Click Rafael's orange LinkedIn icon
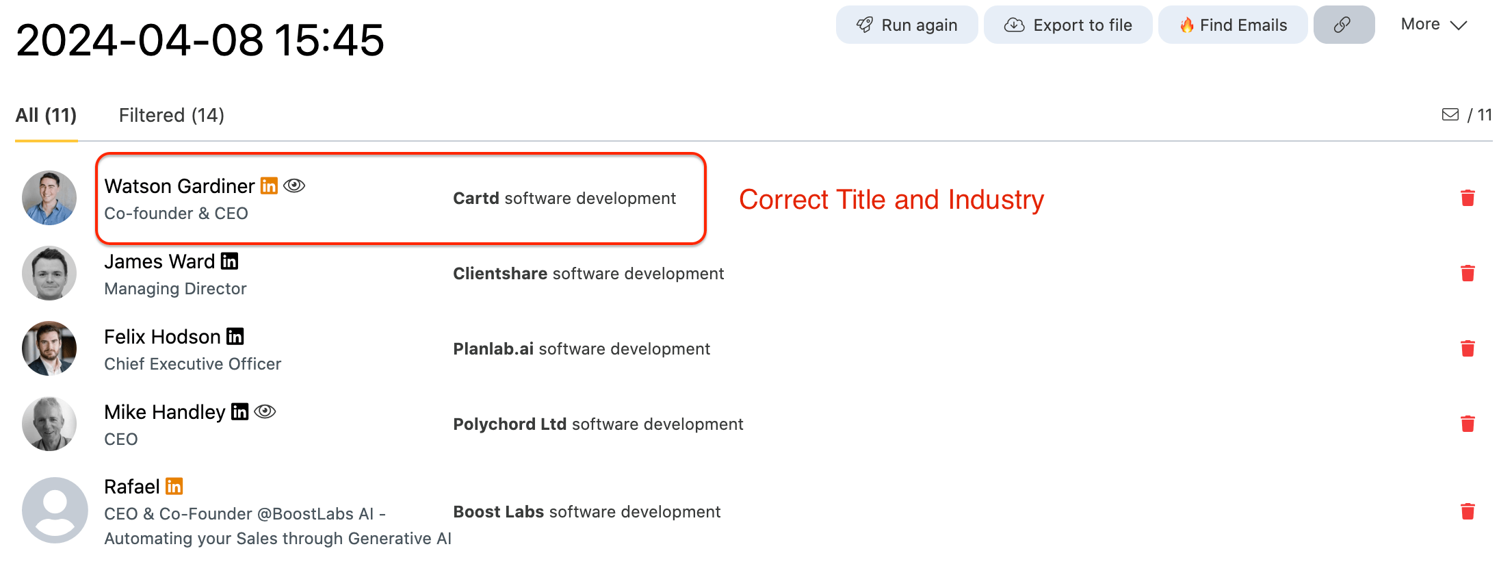Screen dimensions: 1512x564 pos(174,487)
